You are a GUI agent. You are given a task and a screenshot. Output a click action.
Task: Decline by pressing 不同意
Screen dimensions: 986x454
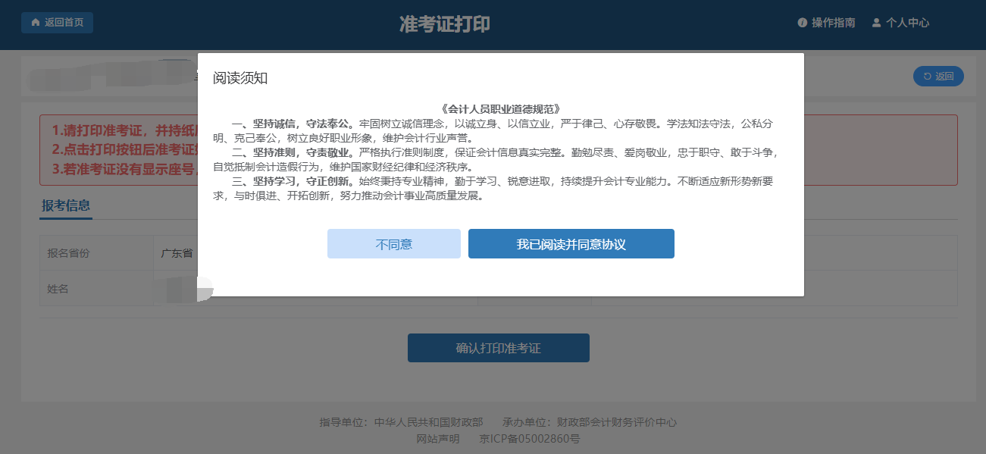tap(393, 244)
